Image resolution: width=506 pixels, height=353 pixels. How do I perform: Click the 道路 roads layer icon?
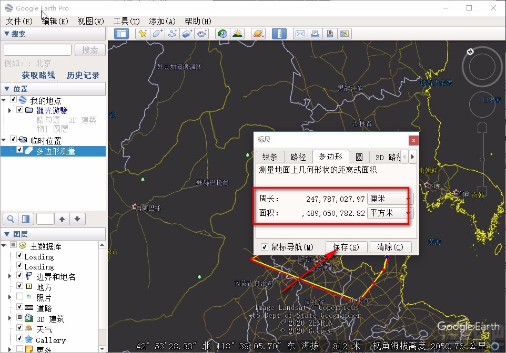29,307
